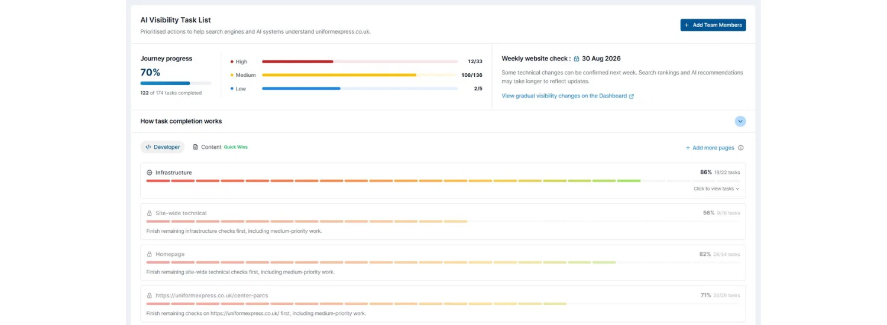Viewport: 887px width, 325px height.
Task: Click the 70% journey progress value
Action: pos(150,72)
